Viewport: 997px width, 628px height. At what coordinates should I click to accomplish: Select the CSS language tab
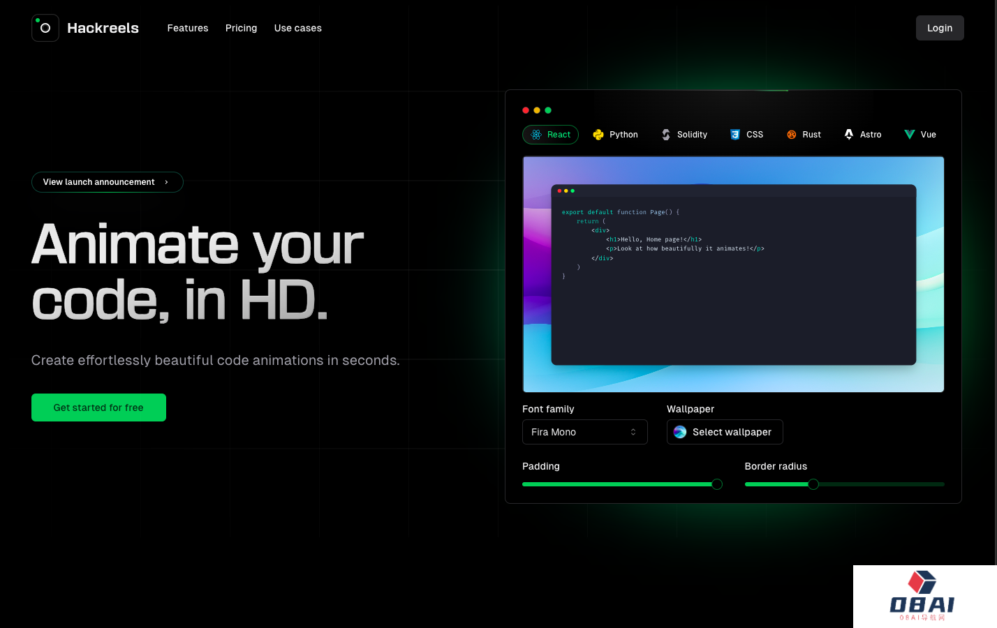tap(746, 135)
